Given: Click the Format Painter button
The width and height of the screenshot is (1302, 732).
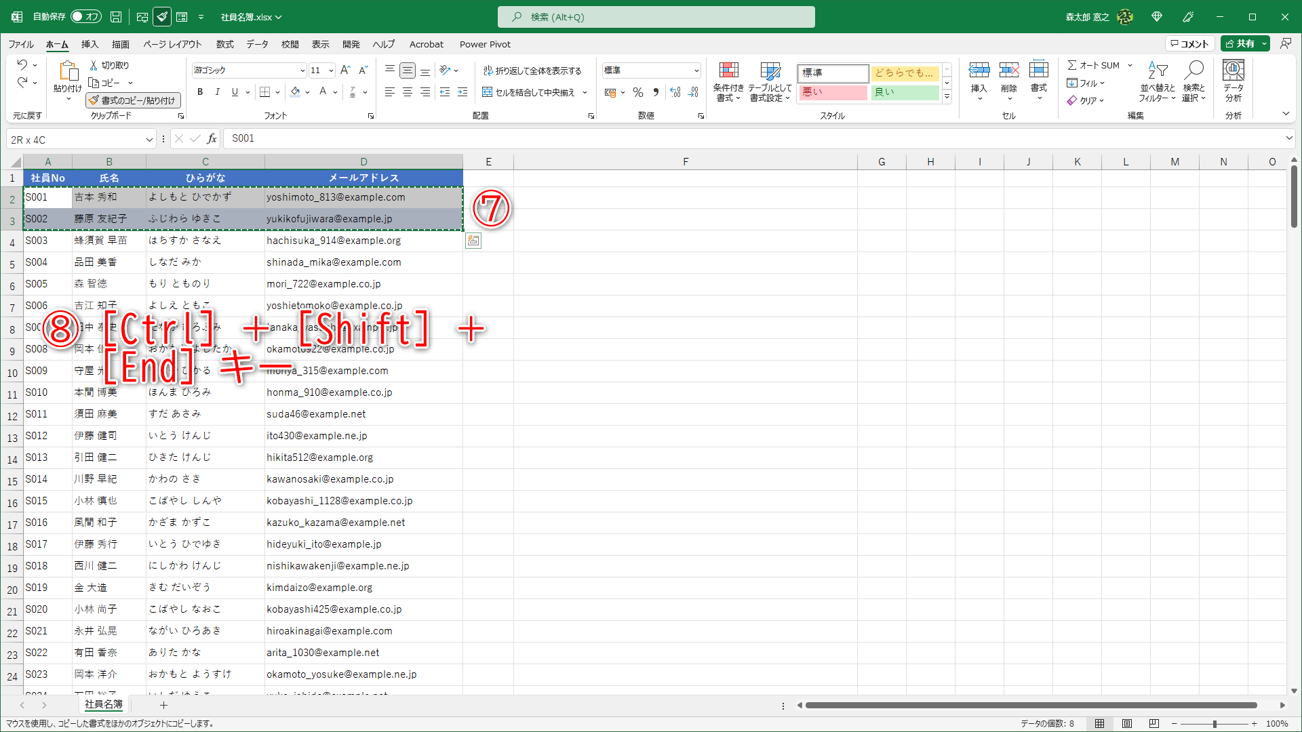Looking at the screenshot, I should tap(134, 100).
